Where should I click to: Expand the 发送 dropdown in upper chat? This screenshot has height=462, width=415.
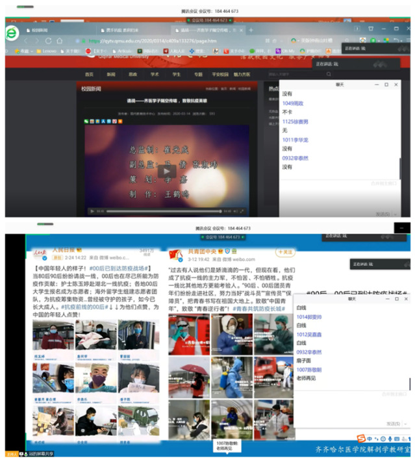(394, 214)
